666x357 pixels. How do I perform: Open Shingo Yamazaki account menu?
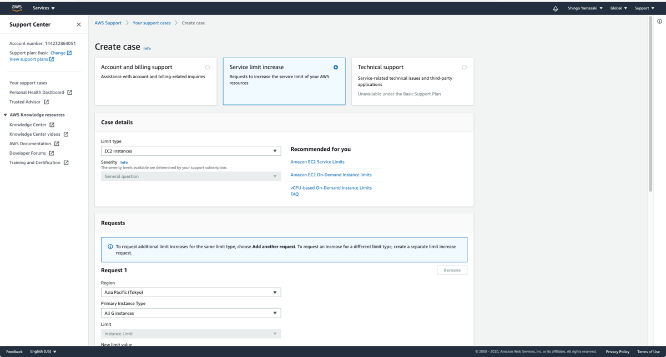pos(585,8)
